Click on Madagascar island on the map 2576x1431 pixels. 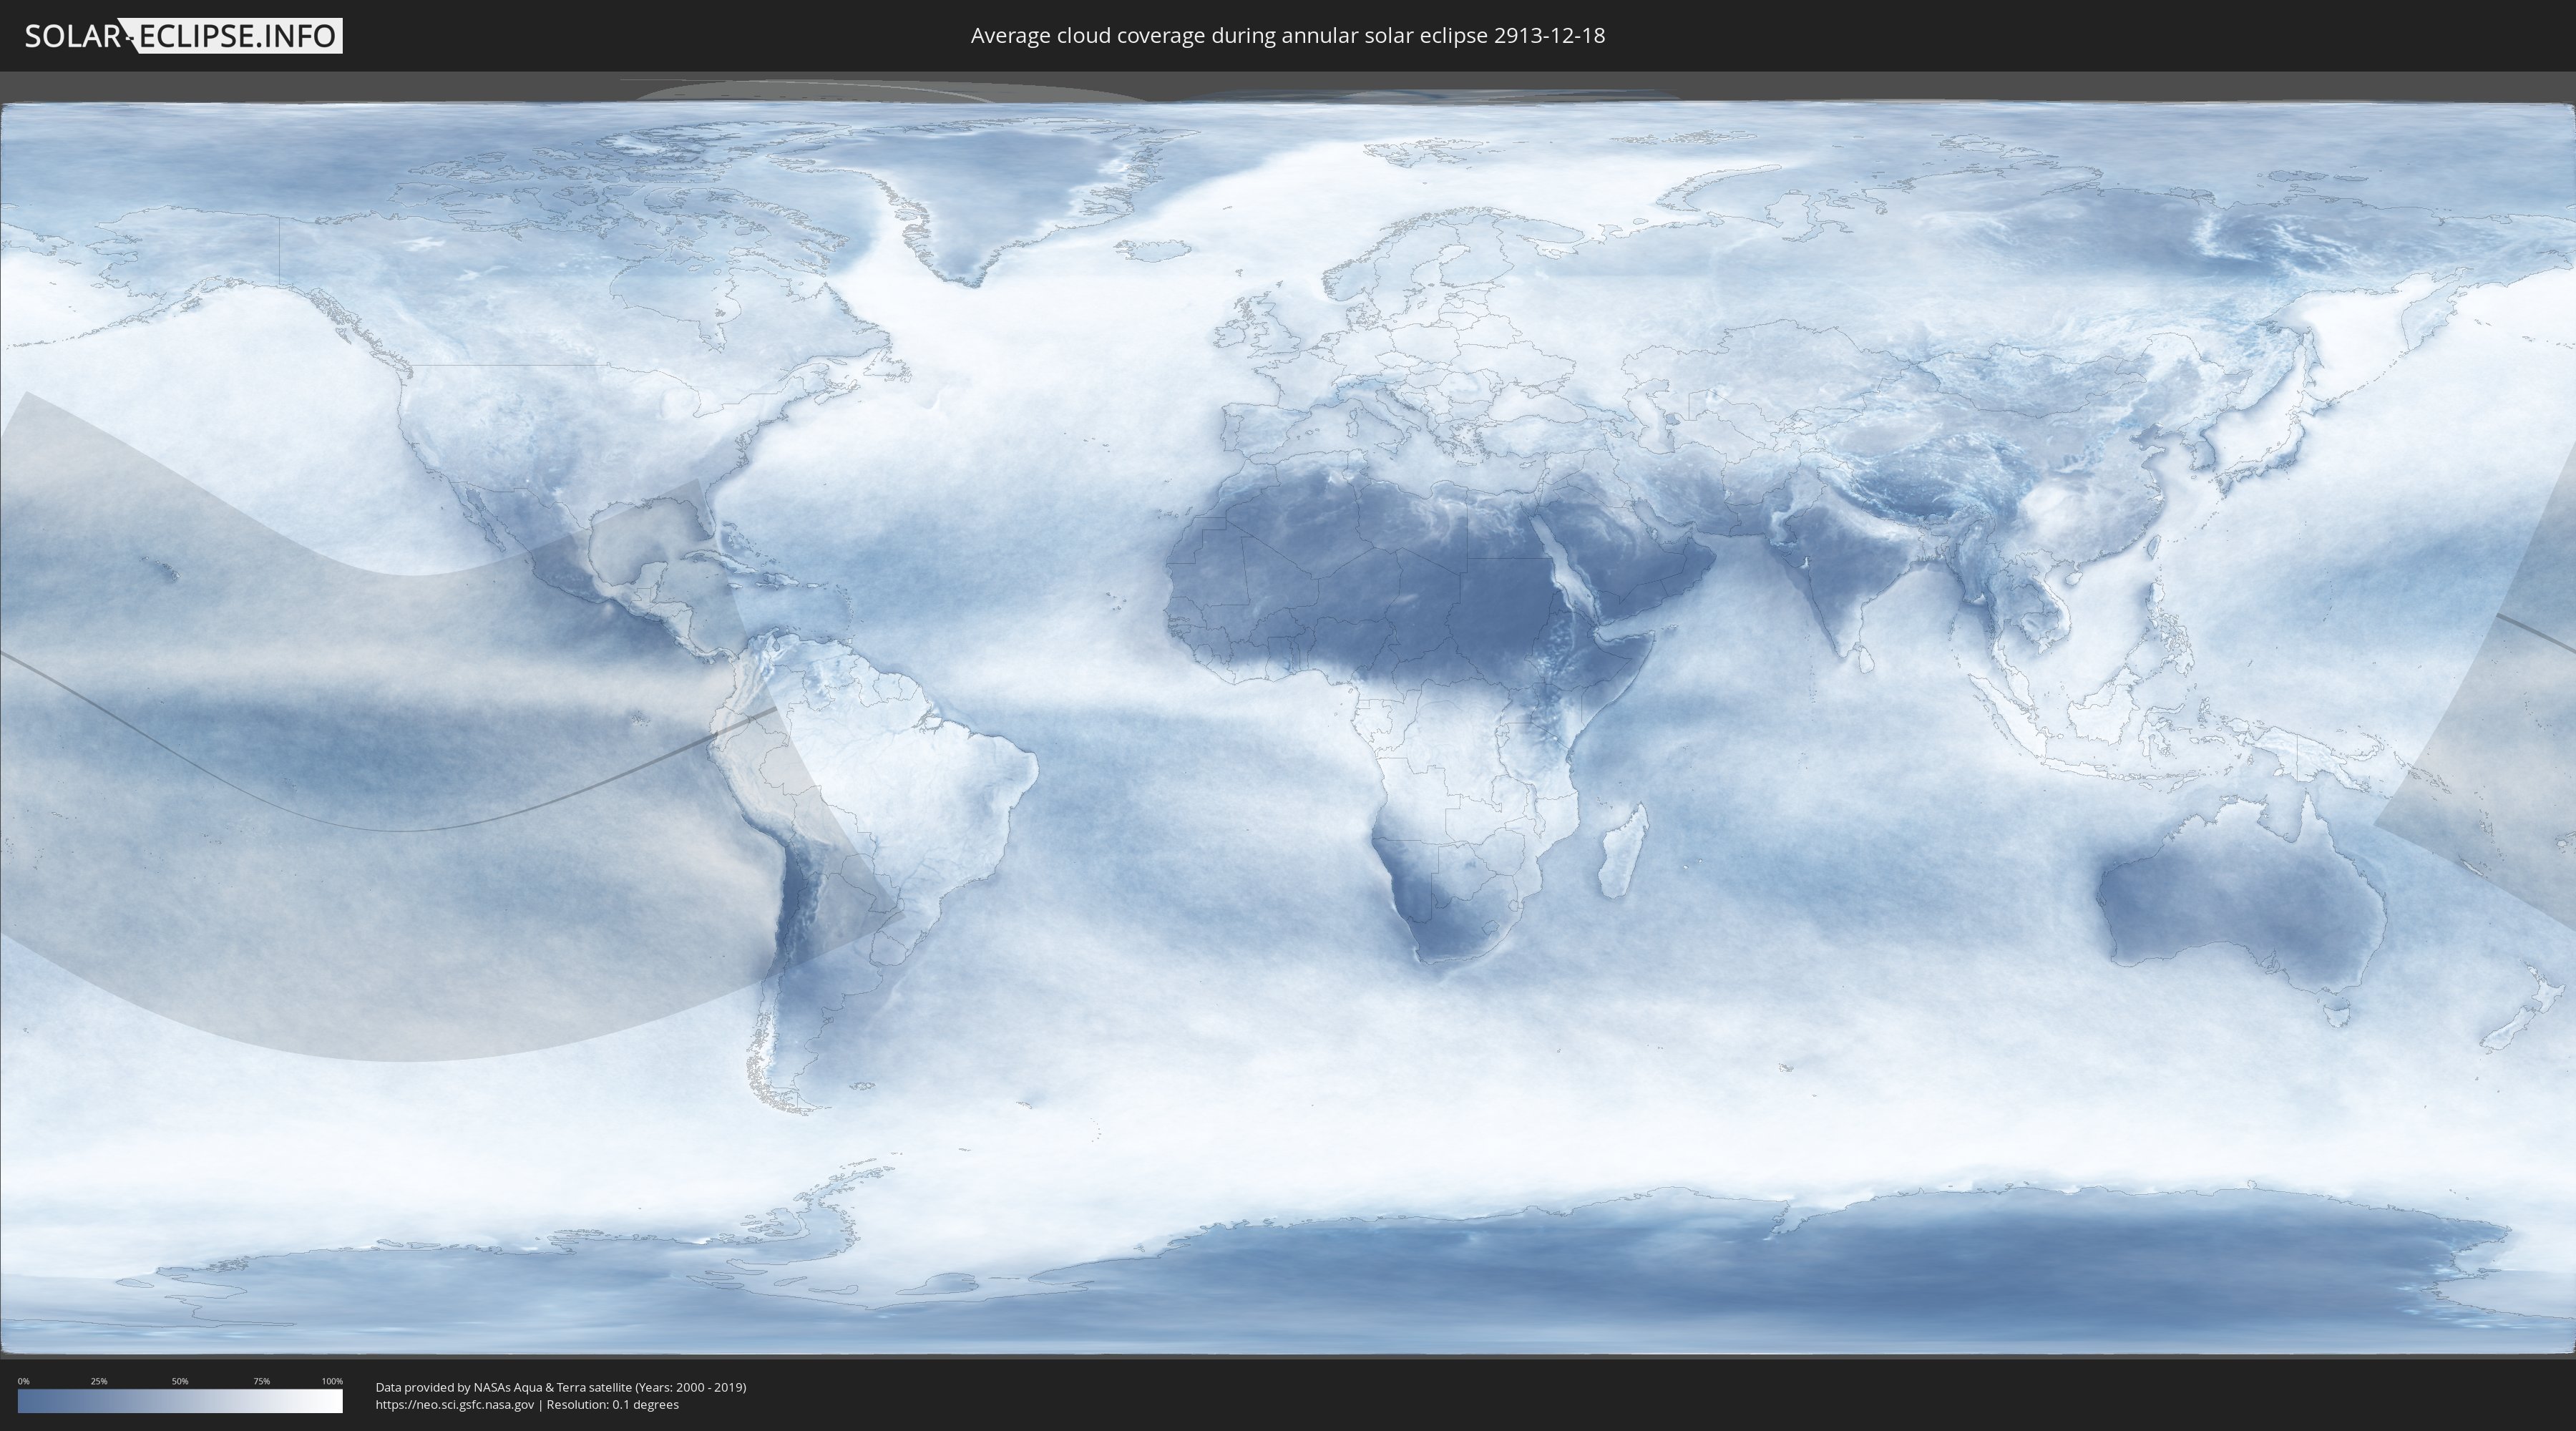point(1624,855)
